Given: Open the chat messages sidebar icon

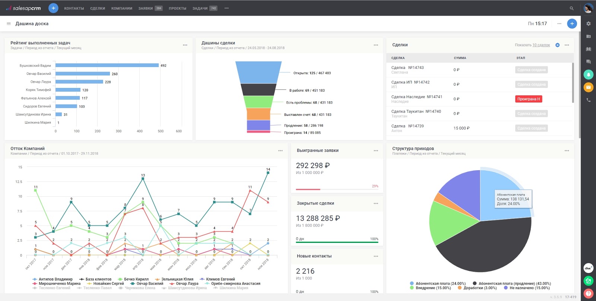Looking at the screenshot, I should 589,61.
